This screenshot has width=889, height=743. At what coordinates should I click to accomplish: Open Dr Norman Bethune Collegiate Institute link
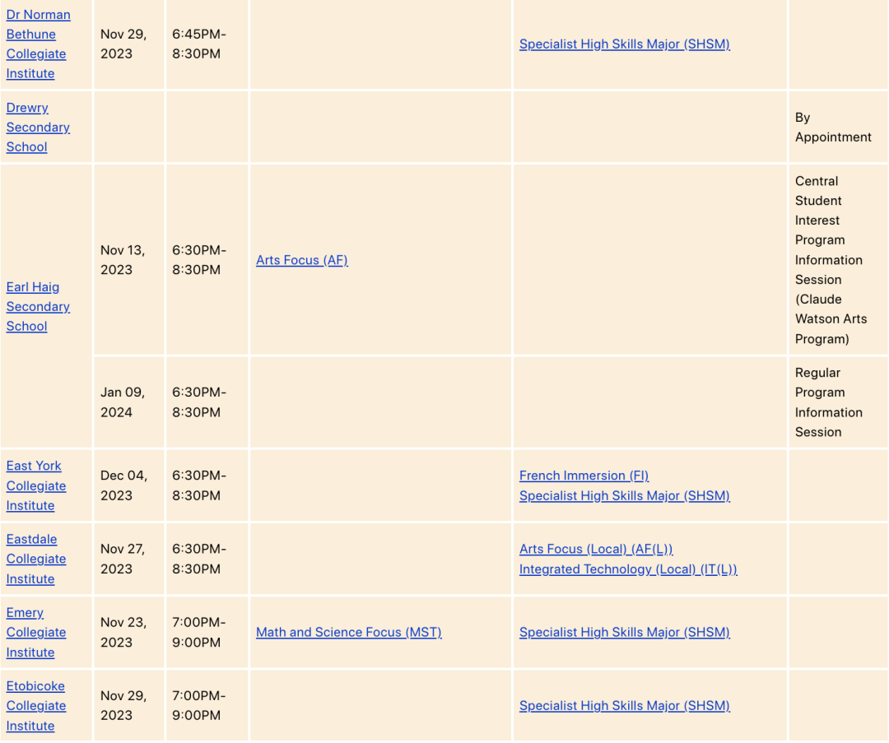click(38, 44)
